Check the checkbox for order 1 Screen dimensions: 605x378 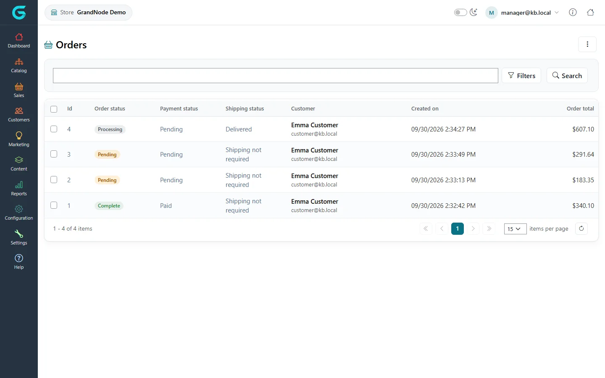(x=54, y=205)
